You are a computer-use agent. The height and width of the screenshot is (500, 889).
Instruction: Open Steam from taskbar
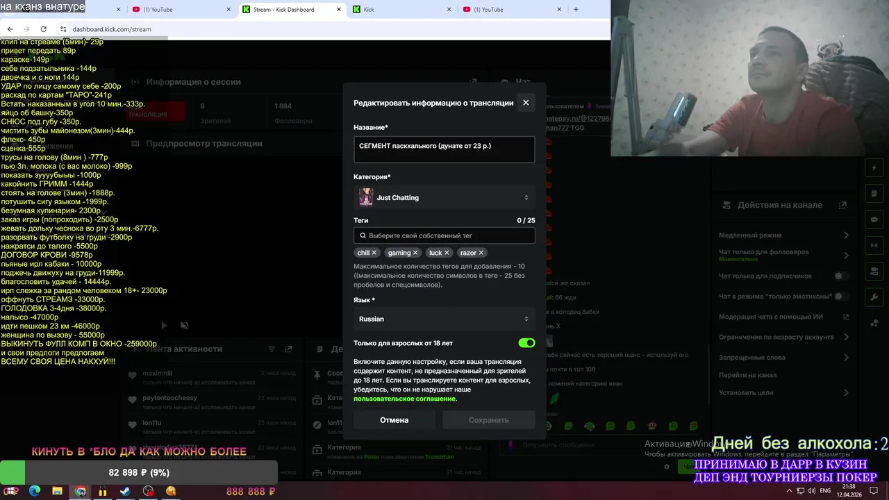click(126, 491)
